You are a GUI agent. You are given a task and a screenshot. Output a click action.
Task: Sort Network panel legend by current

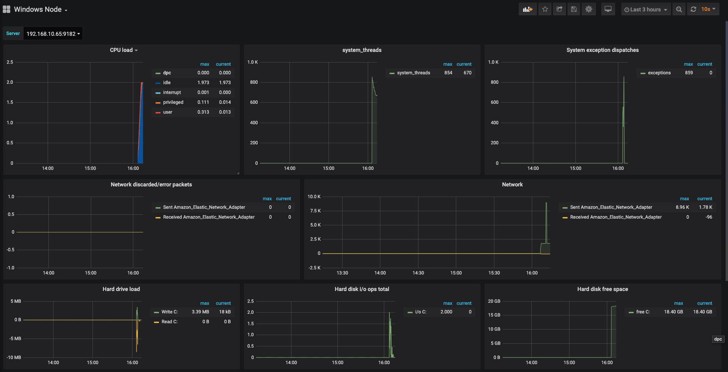click(705, 199)
